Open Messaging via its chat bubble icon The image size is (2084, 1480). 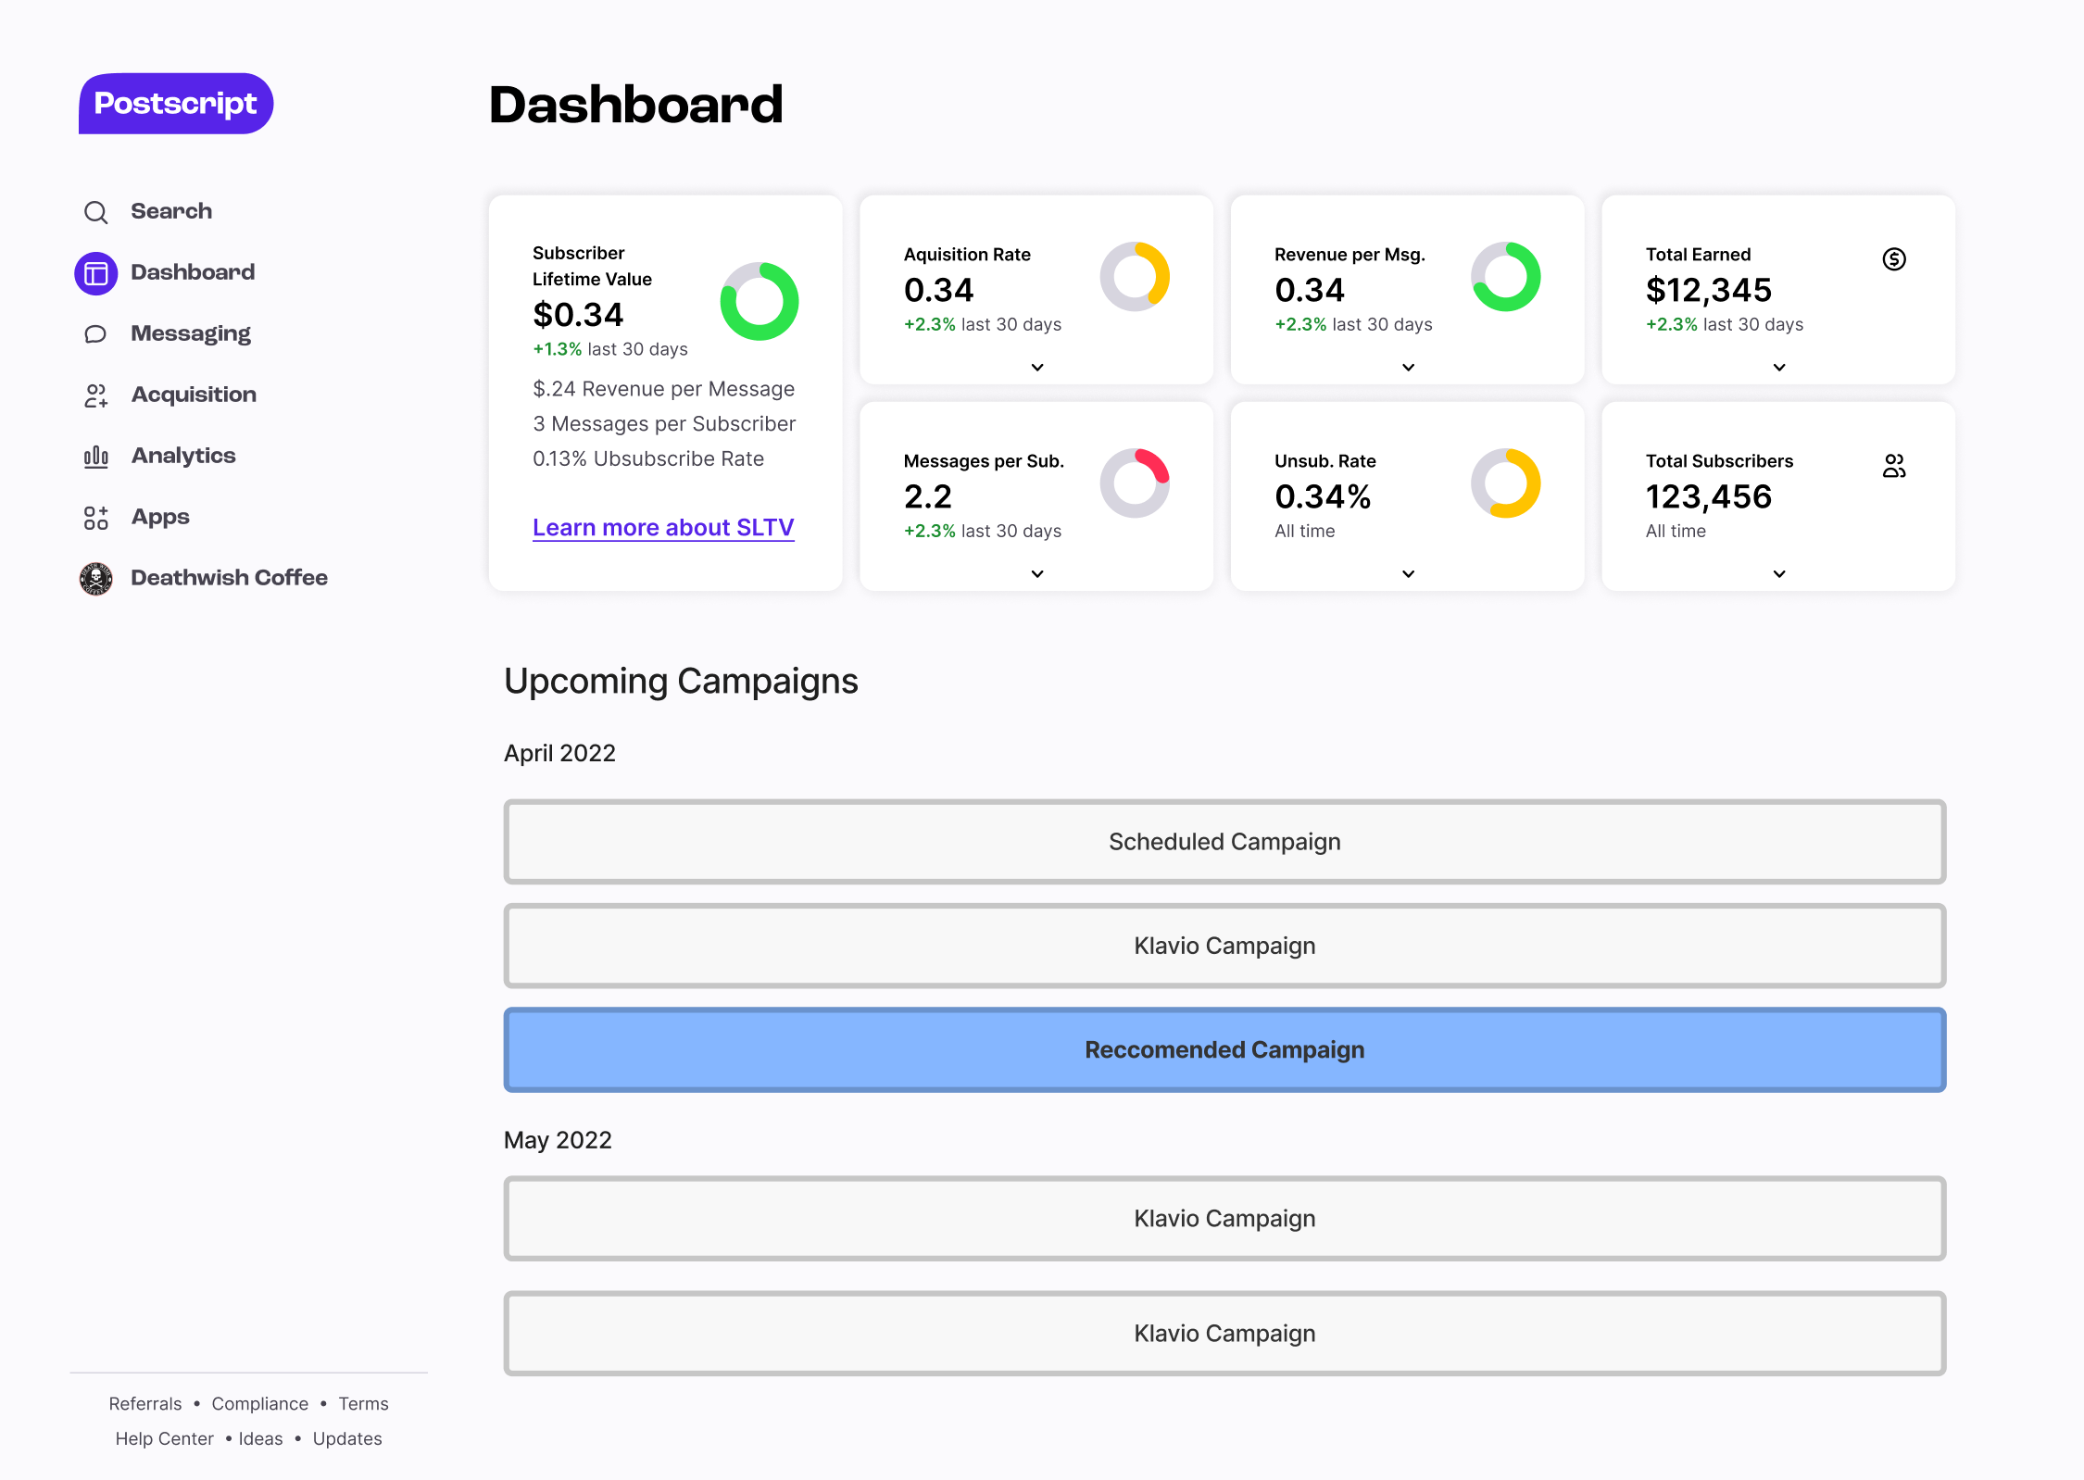coord(95,334)
